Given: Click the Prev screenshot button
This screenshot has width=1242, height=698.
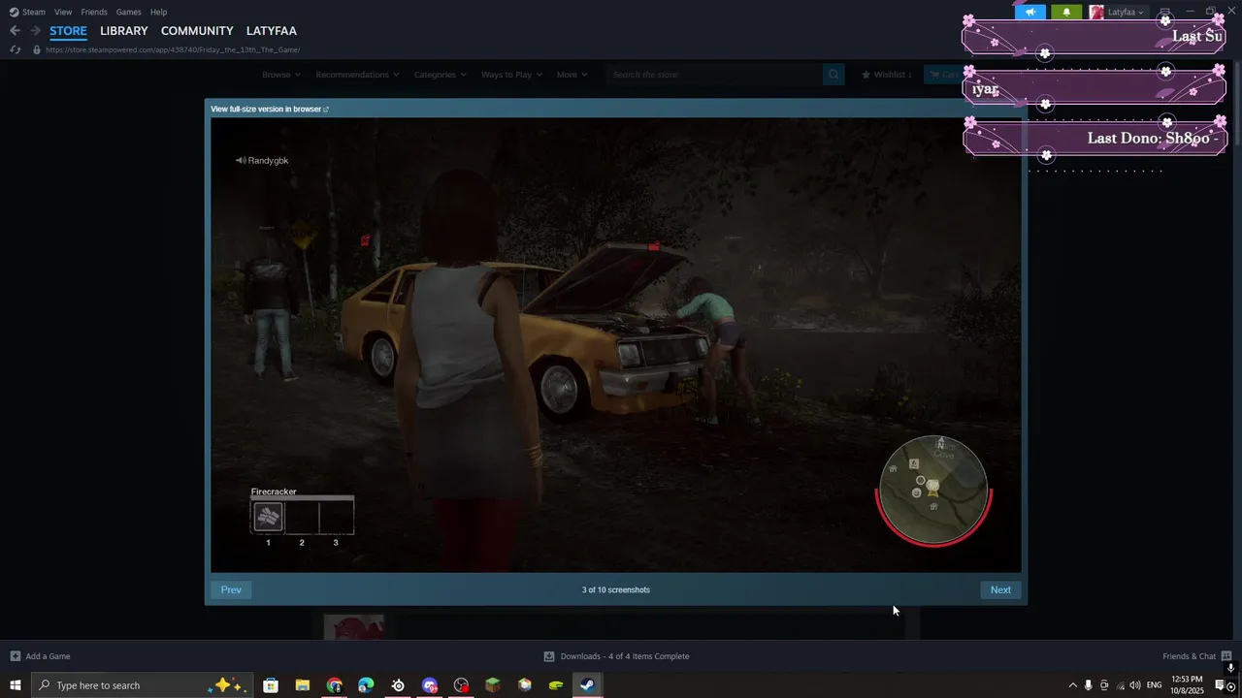Looking at the screenshot, I should pyautogui.click(x=231, y=589).
